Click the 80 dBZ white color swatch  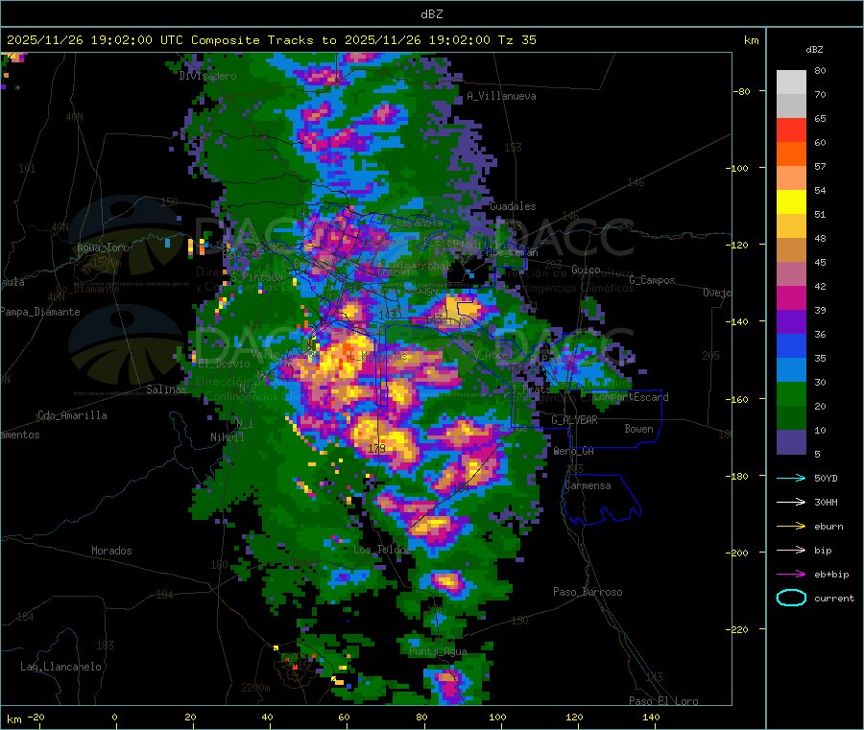coord(791,82)
